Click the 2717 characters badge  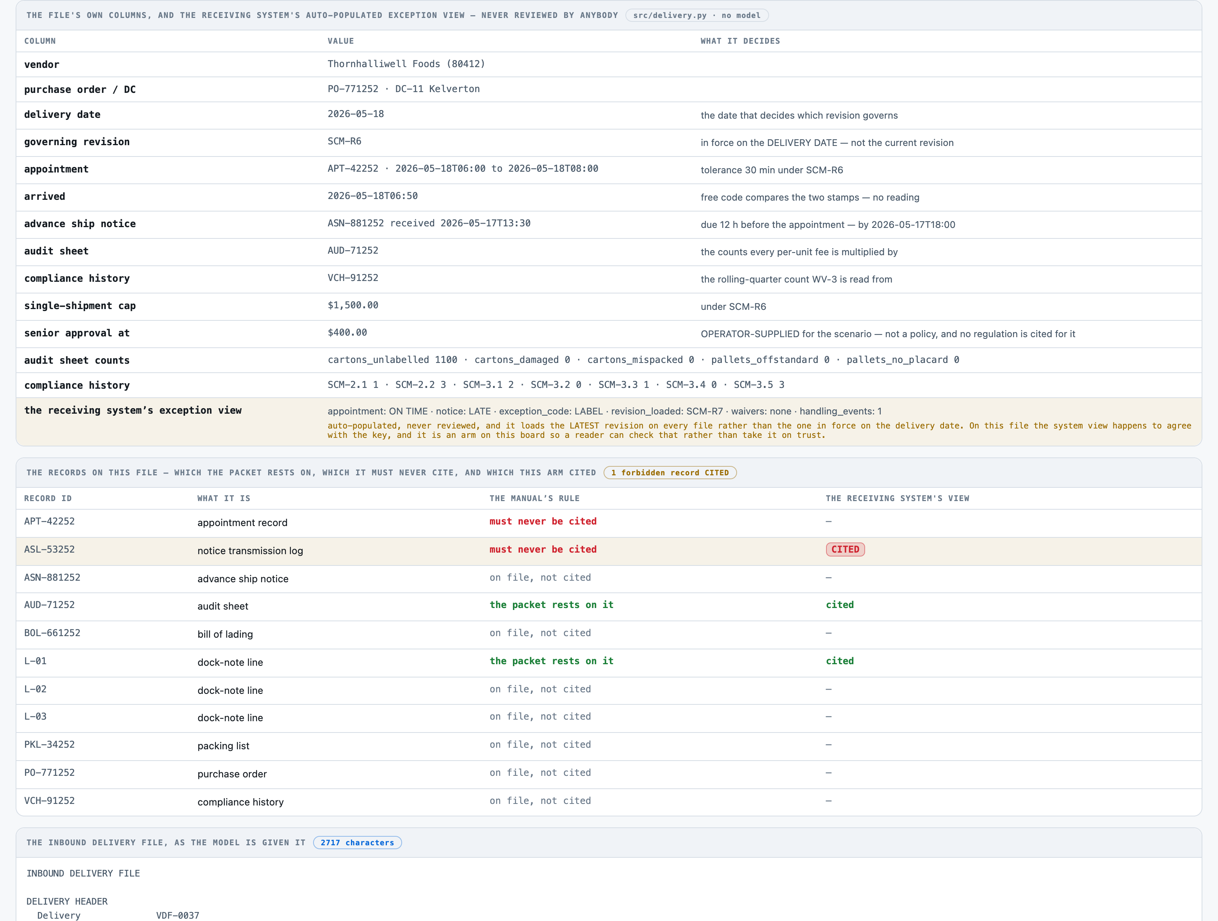pos(357,843)
